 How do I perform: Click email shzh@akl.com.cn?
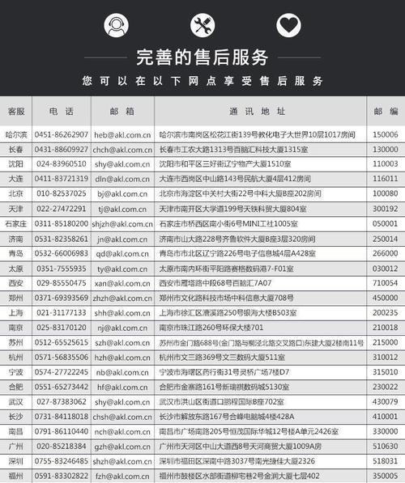[122, 461]
